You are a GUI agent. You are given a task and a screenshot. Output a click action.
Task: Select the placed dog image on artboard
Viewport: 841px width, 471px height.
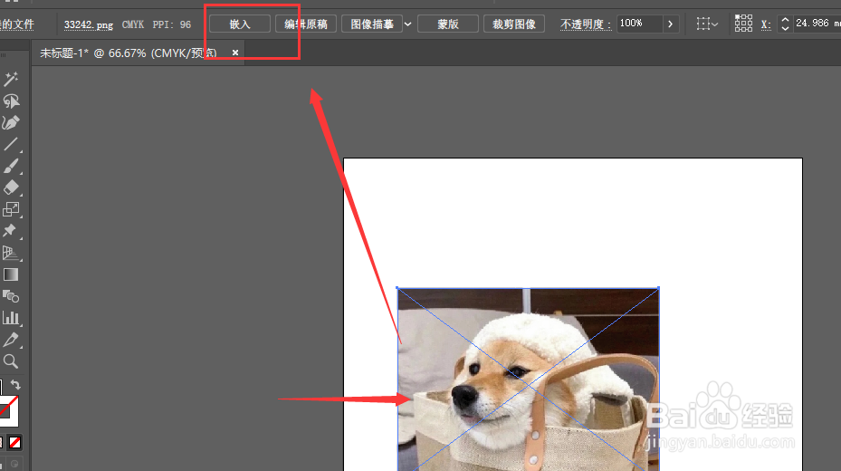point(528,379)
